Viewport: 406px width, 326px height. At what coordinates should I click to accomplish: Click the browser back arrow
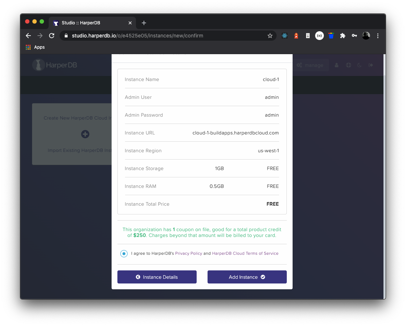pyautogui.click(x=28, y=36)
